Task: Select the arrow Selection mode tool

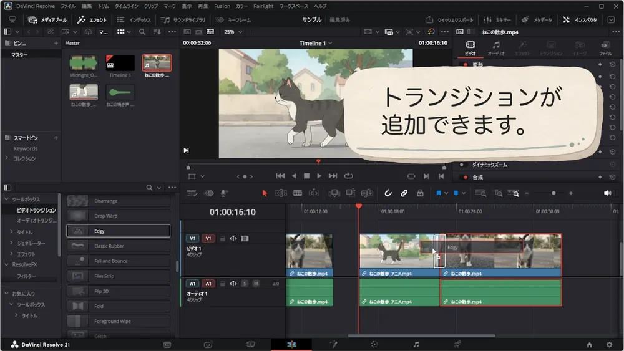Action: pos(265,193)
